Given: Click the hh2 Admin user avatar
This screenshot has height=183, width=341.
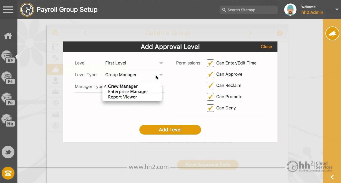Looking at the screenshot, I should pyautogui.click(x=290, y=10).
